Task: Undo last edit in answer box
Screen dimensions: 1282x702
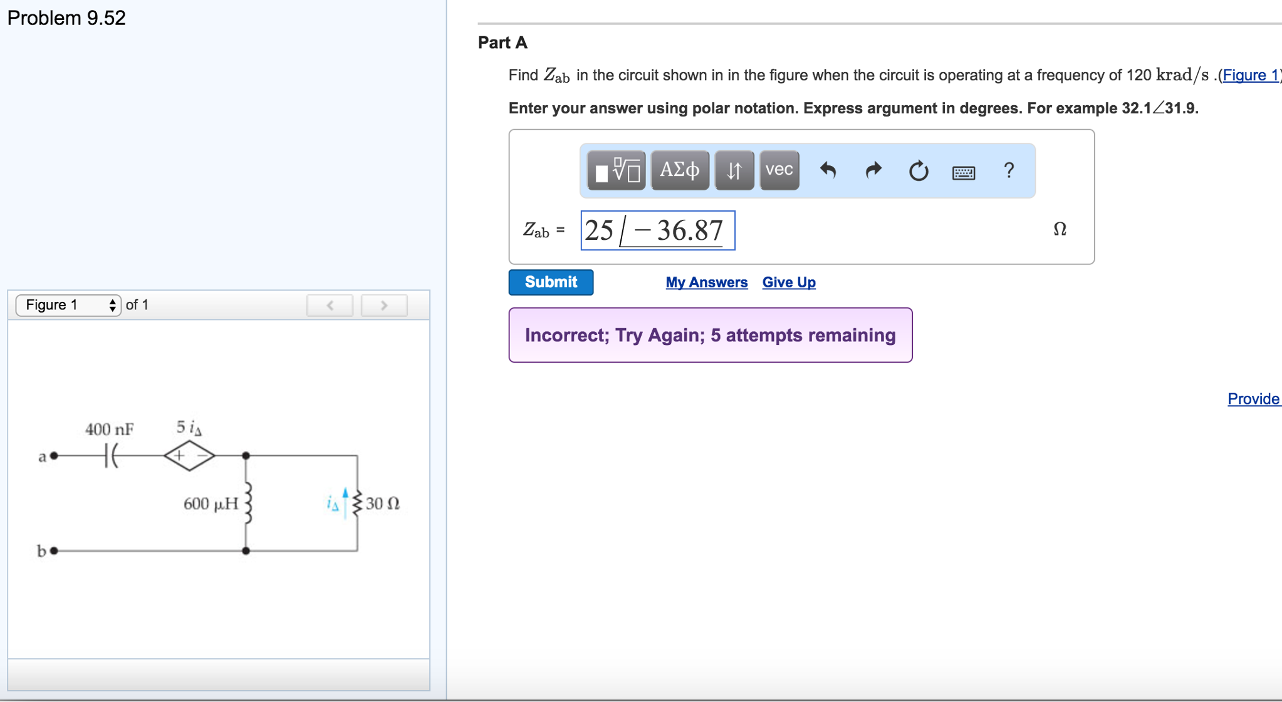Action: coord(828,170)
